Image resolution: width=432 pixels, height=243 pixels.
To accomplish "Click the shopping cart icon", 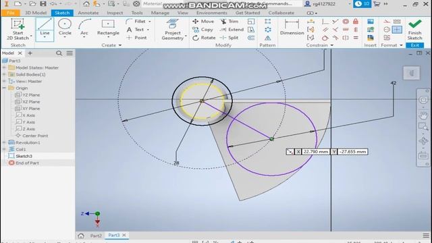I will point(377,4).
